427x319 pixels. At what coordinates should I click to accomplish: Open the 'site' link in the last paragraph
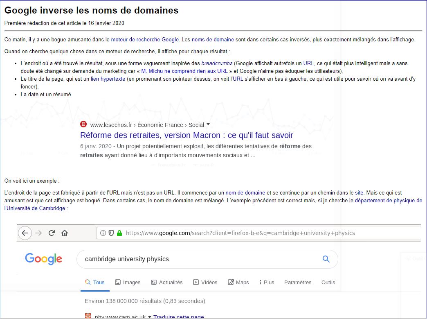point(359,193)
